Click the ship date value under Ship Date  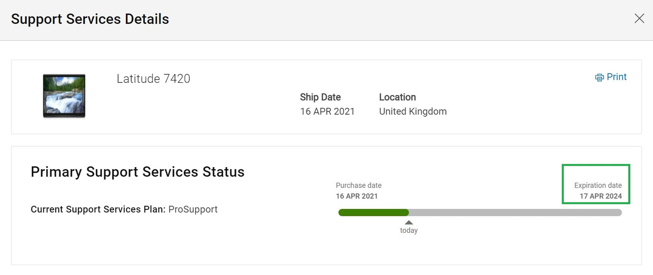tap(327, 111)
